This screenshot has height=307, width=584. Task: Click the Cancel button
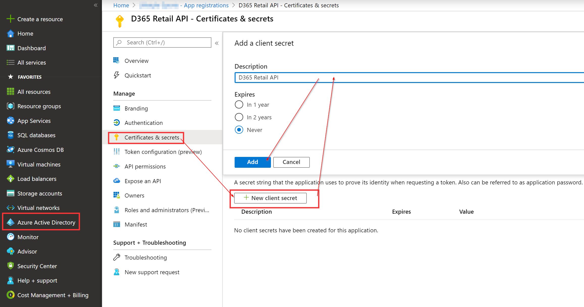[x=291, y=162]
